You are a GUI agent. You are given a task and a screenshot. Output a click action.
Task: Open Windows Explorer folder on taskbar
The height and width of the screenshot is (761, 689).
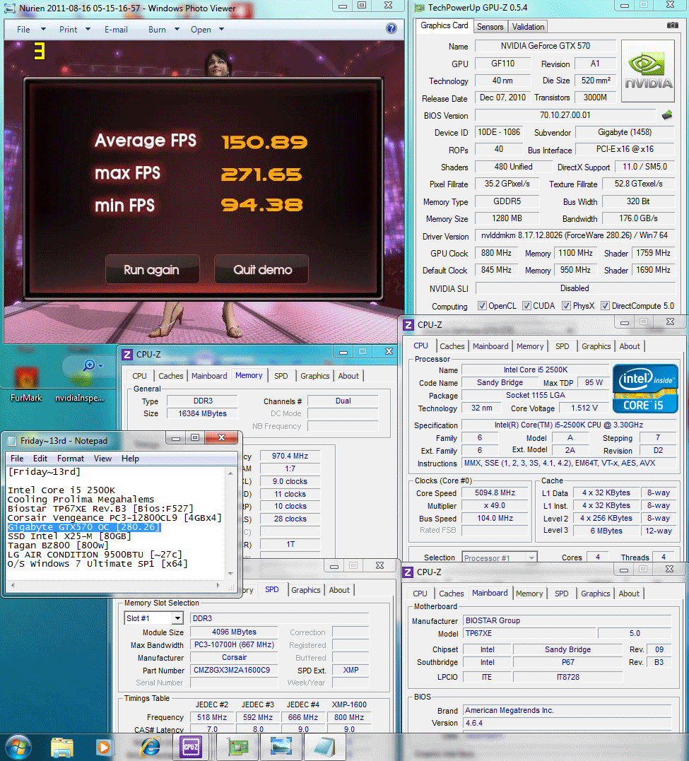[62, 748]
